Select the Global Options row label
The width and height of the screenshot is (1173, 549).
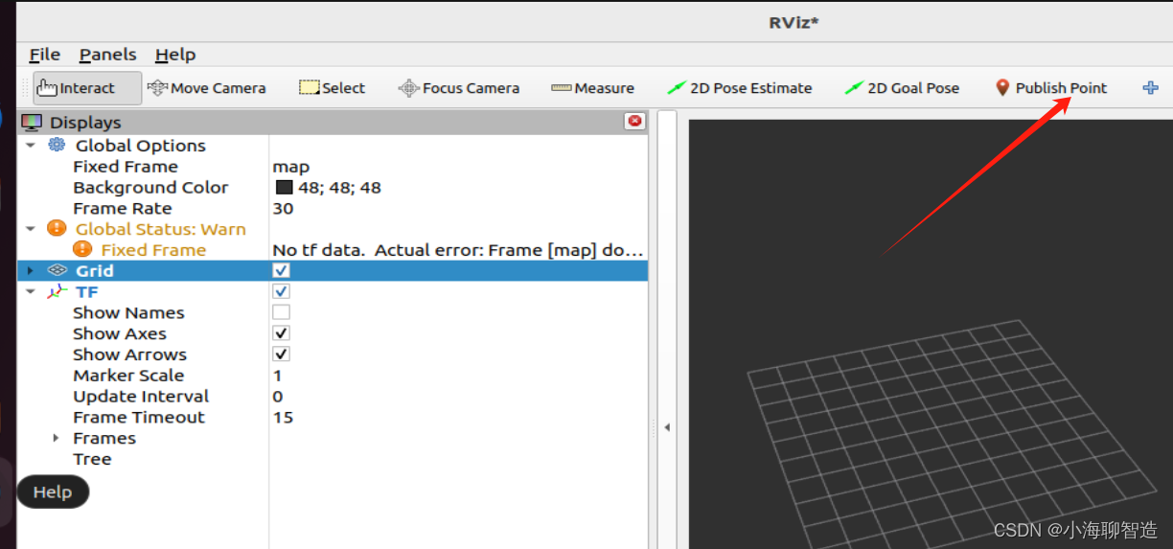pyautogui.click(x=141, y=146)
